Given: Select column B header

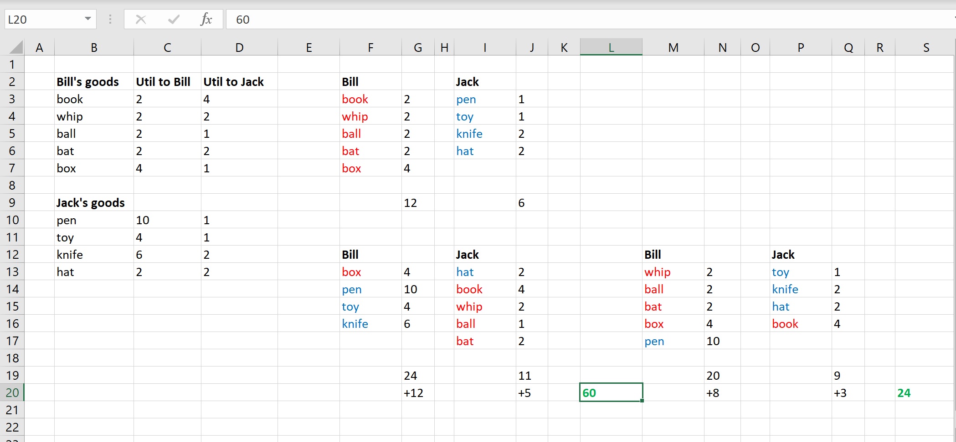Looking at the screenshot, I should click(x=94, y=47).
